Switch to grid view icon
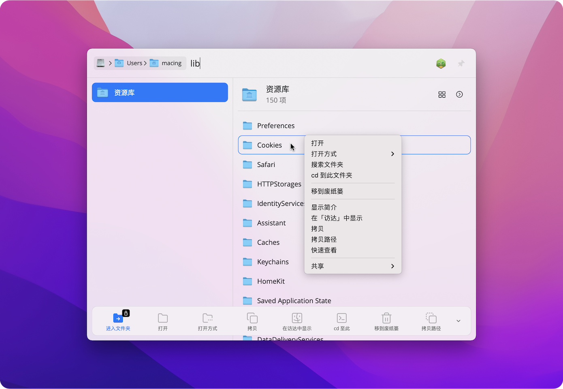 [x=442, y=94]
